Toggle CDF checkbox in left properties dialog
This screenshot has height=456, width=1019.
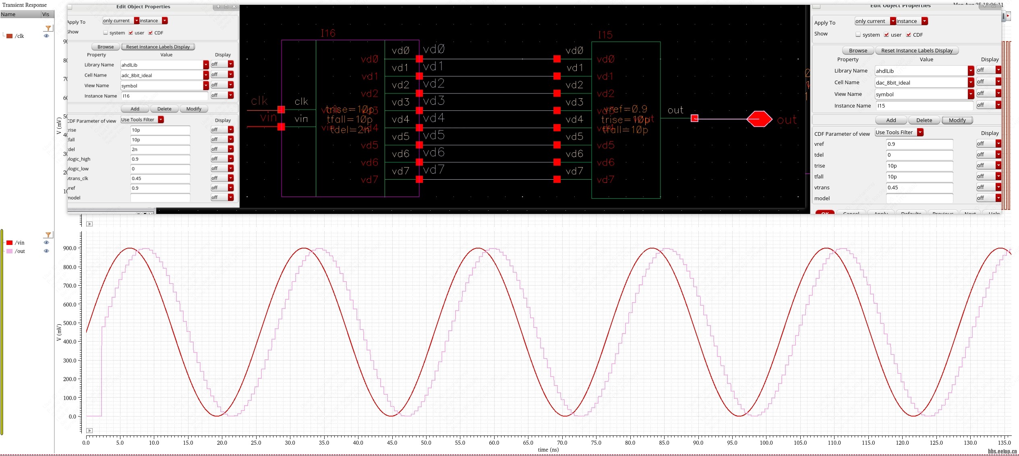pos(151,33)
